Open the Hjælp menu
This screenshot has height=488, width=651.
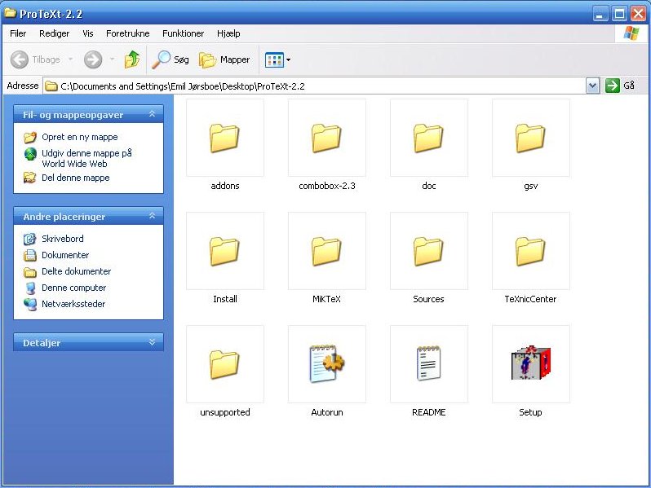point(228,33)
